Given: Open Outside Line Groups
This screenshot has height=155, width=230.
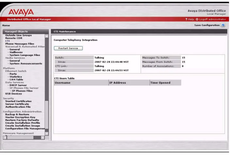Looking at the screenshot, I should 19,35.
